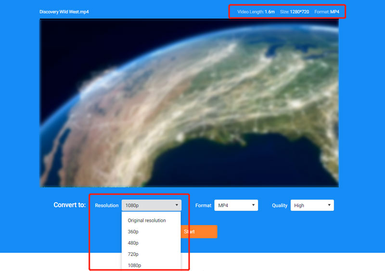Click the Convert to: label
Viewport: 385px width, 271px height.
(69, 205)
